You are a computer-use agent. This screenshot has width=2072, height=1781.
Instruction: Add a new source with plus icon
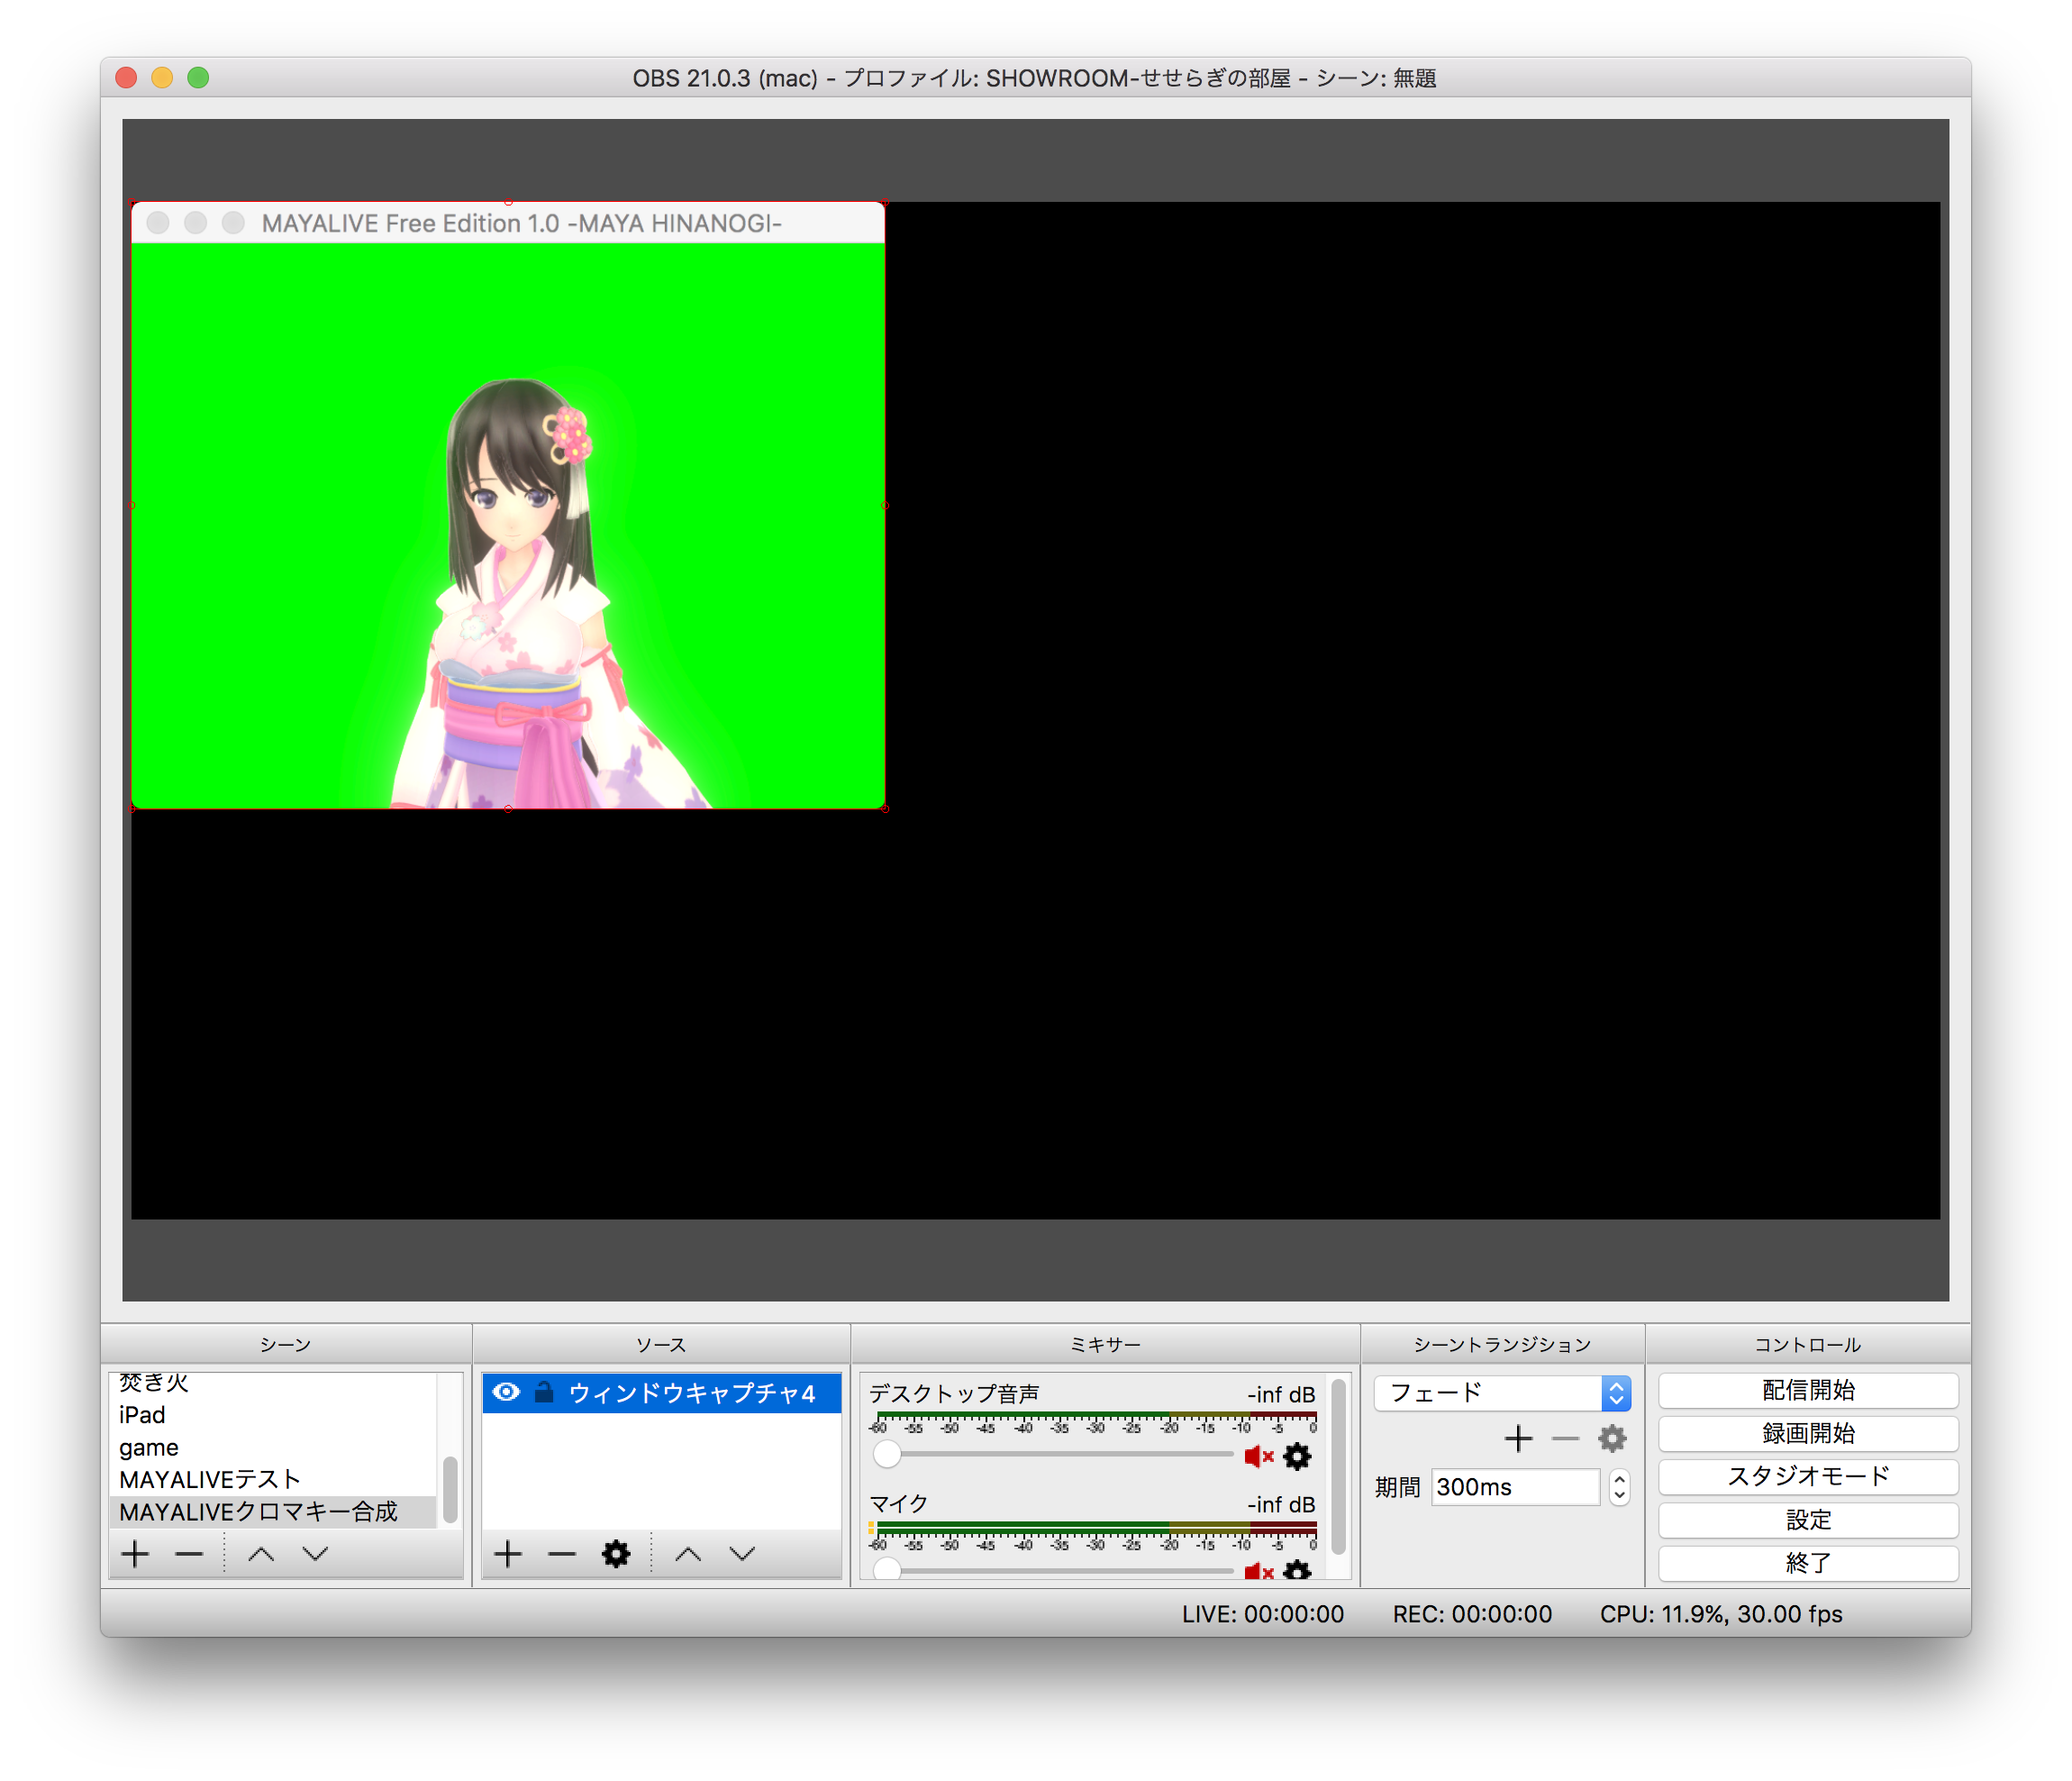(x=508, y=1554)
